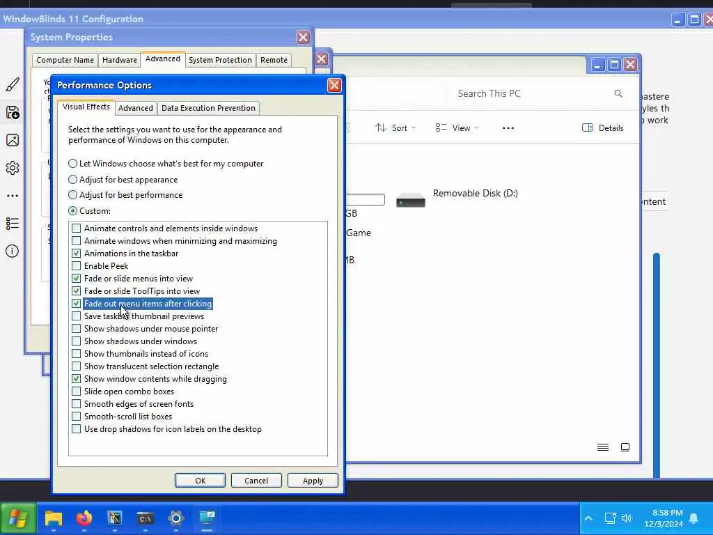Open File Explorer from the taskbar
Image resolution: width=713 pixels, height=535 pixels.
(53, 518)
